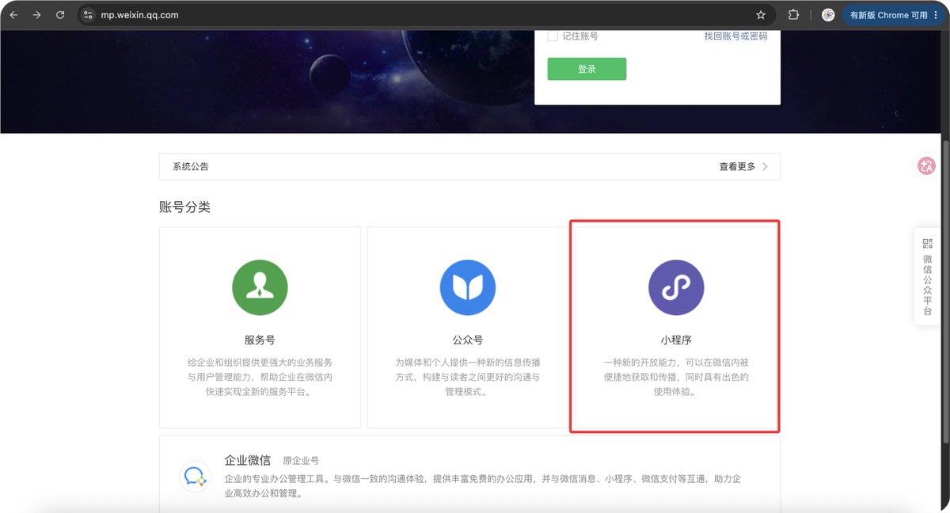Click 微信公众平台 vertical side label
950x513 pixels.
point(928,285)
